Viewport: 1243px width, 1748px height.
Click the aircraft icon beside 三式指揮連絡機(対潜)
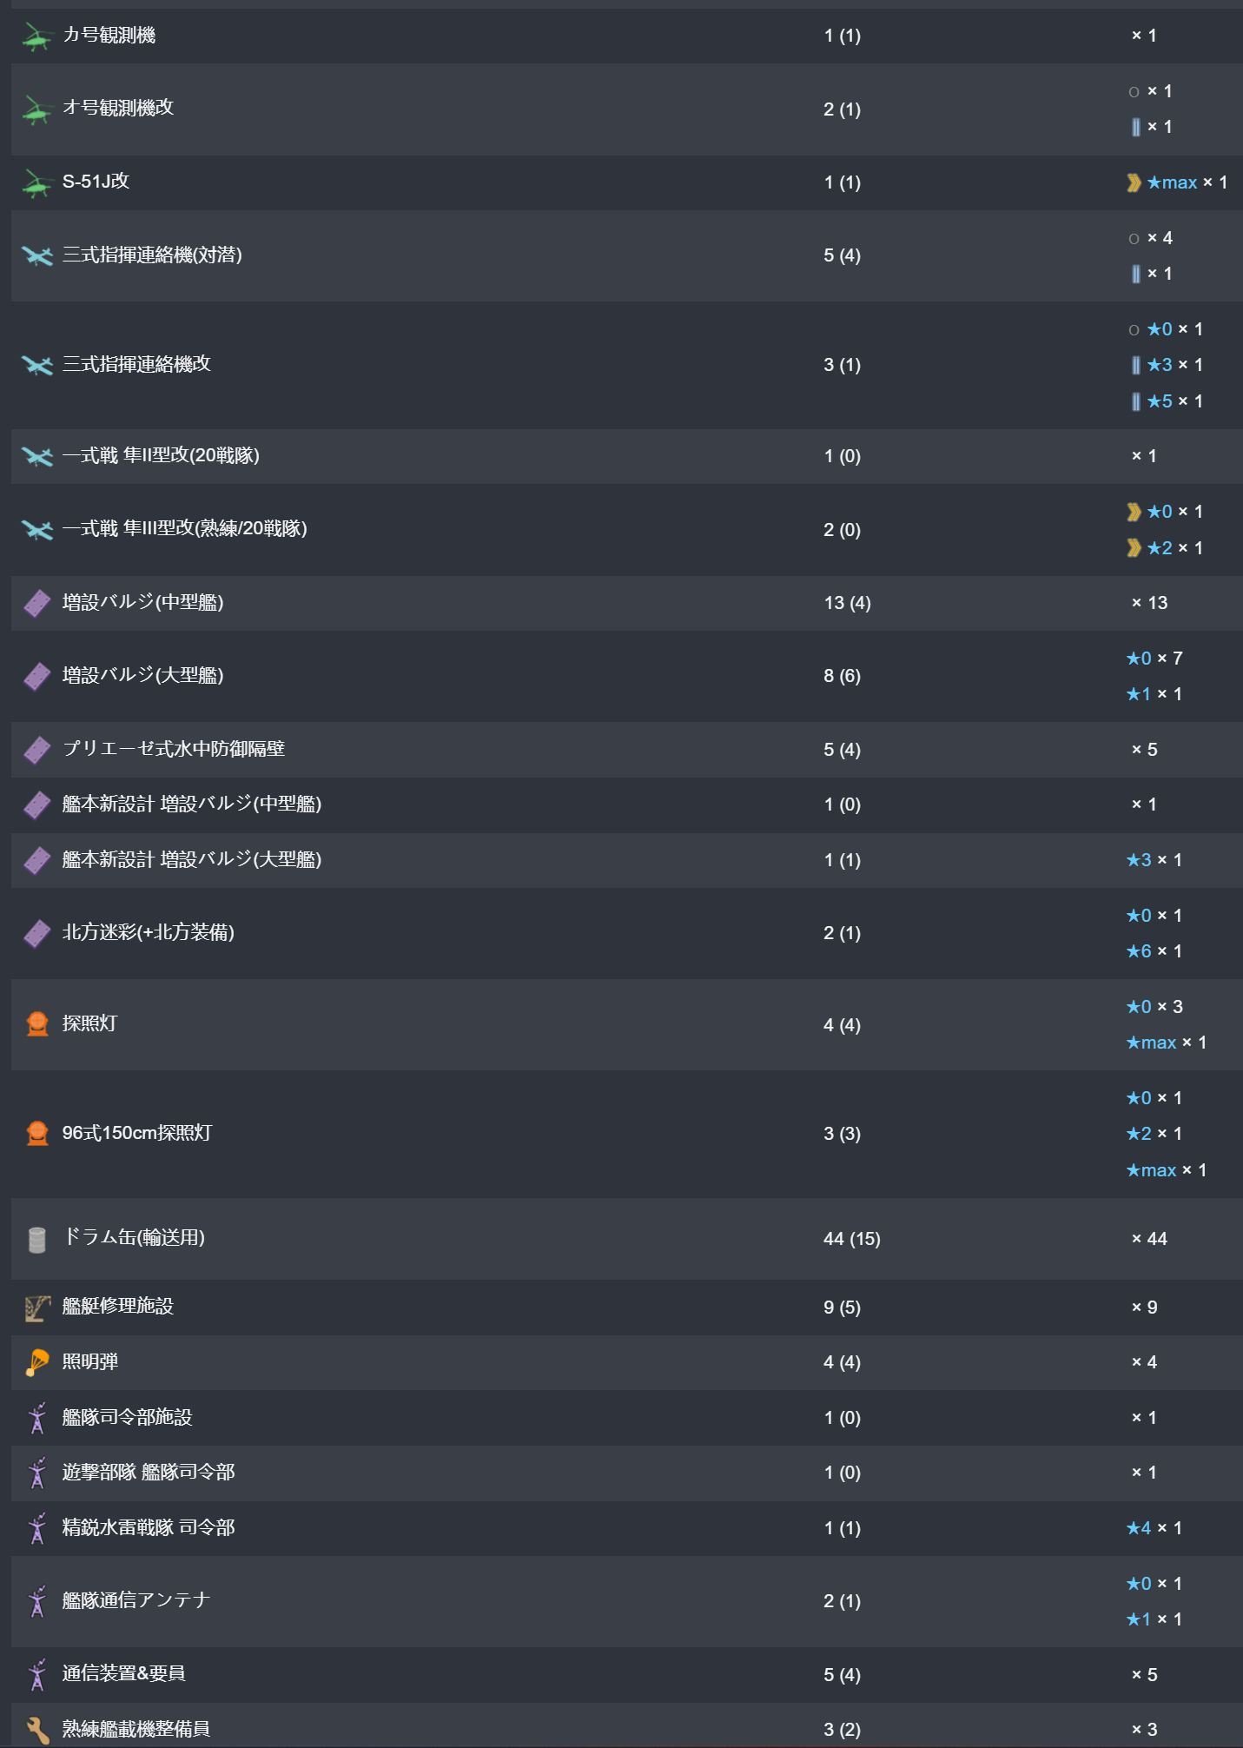[36, 255]
